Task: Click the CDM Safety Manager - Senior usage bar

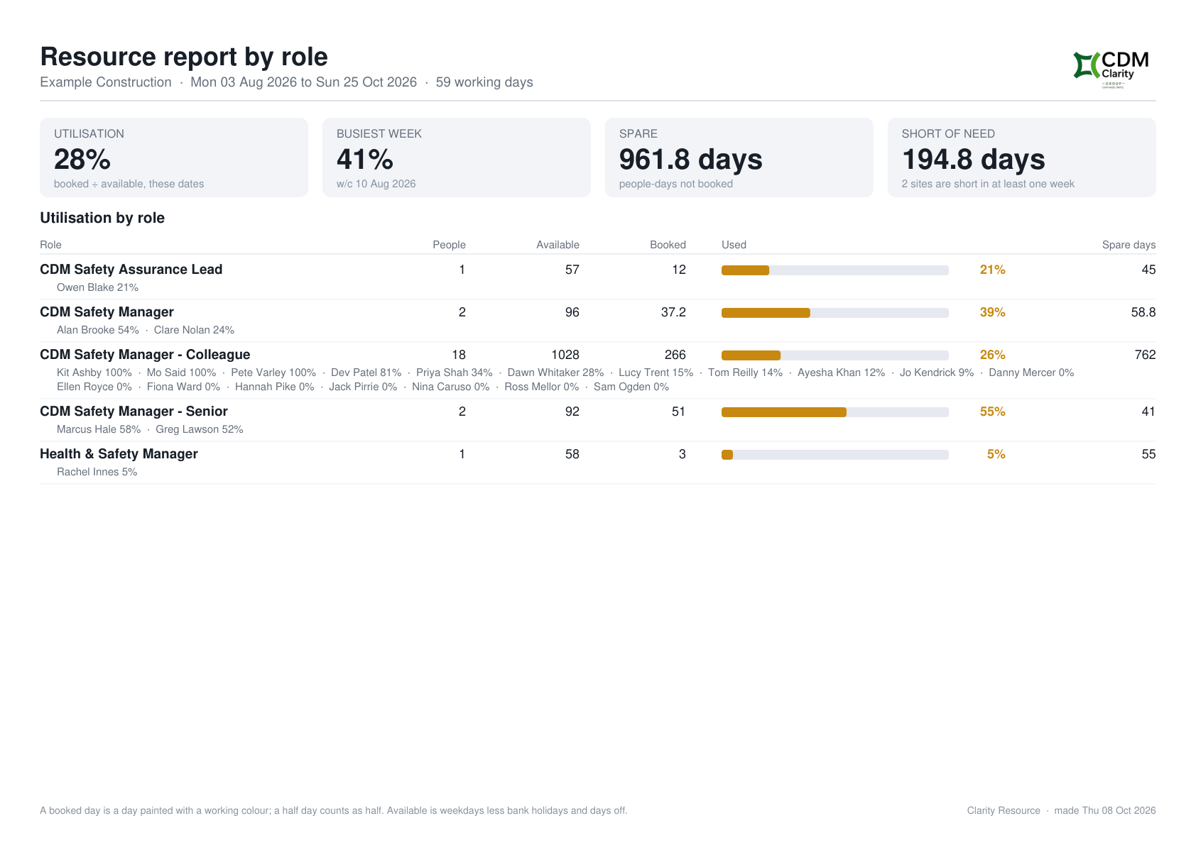Action: tap(835, 412)
